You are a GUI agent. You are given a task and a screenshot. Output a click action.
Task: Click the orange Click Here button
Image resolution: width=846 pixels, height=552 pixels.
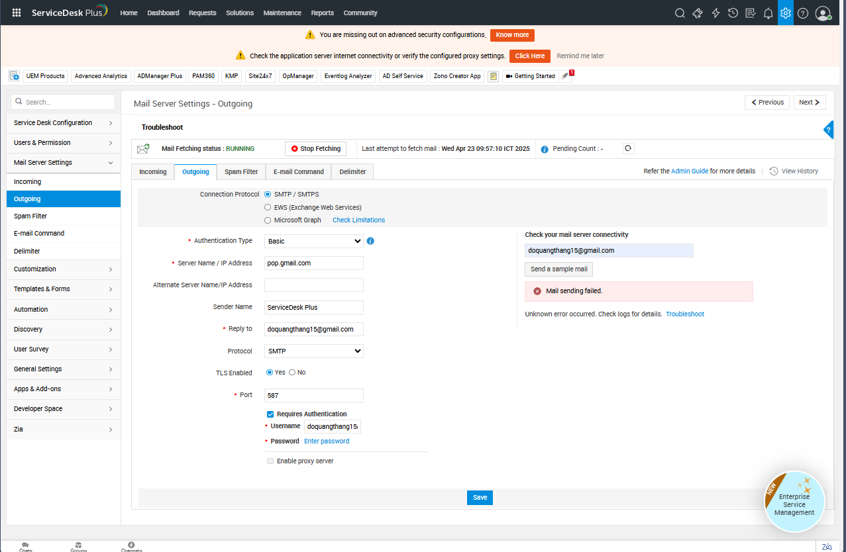point(530,56)
